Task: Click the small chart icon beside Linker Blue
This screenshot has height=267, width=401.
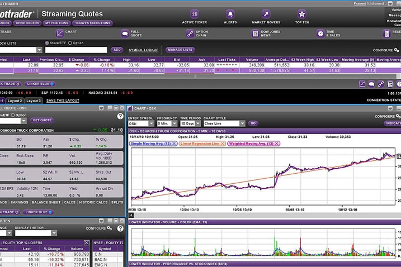Action: tap(362, 84)
